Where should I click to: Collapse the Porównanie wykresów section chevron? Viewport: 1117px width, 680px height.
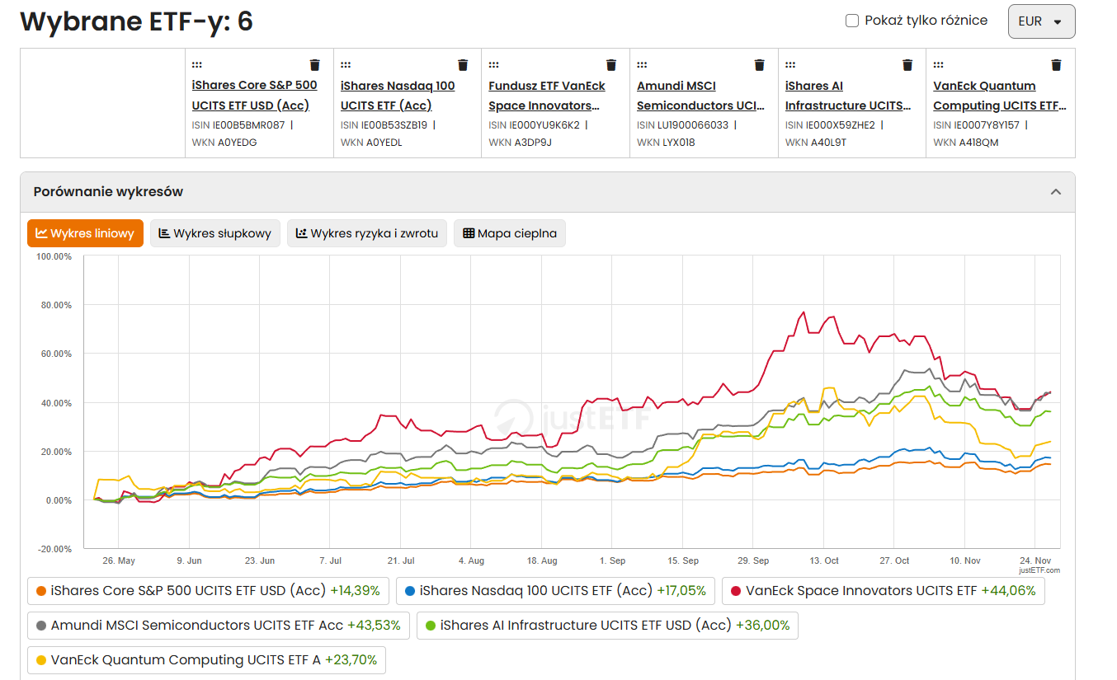[x=1055, y=192]
